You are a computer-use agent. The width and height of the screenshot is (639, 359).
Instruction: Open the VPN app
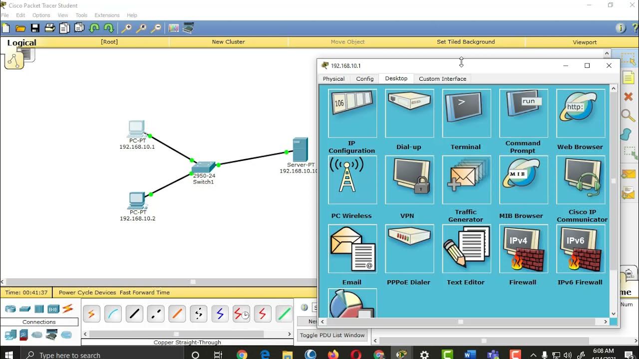click(x=409, y=180)
